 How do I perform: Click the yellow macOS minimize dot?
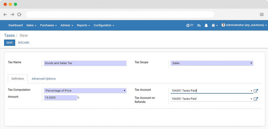click(10, 4)
